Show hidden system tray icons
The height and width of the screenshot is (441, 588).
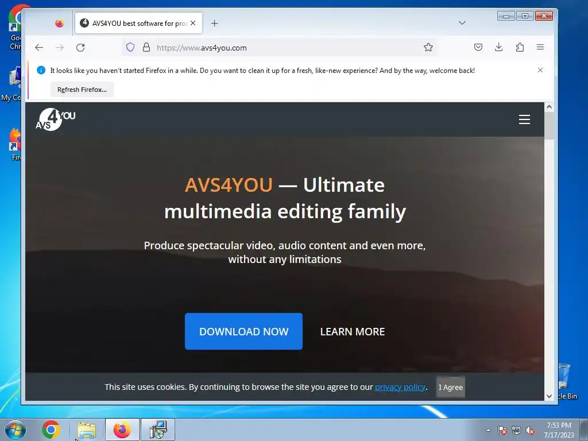pos(488,430)
